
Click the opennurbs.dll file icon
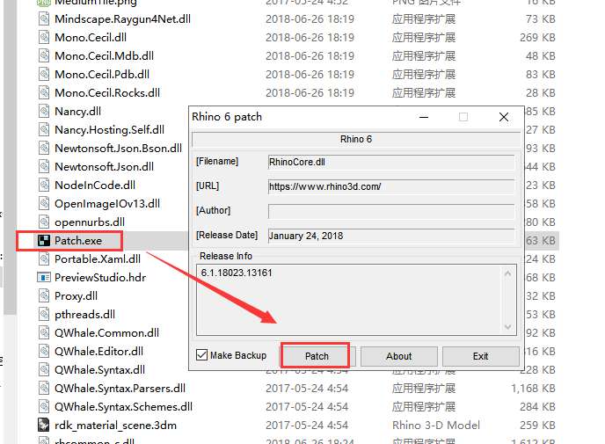click(x=43, y=222)
